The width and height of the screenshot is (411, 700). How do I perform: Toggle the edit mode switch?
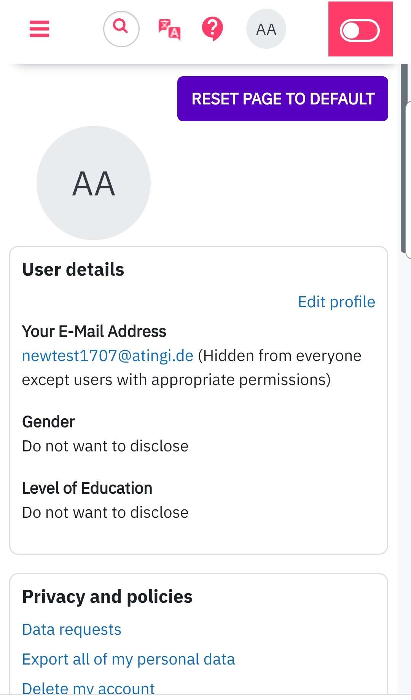(x=360, y=31)
